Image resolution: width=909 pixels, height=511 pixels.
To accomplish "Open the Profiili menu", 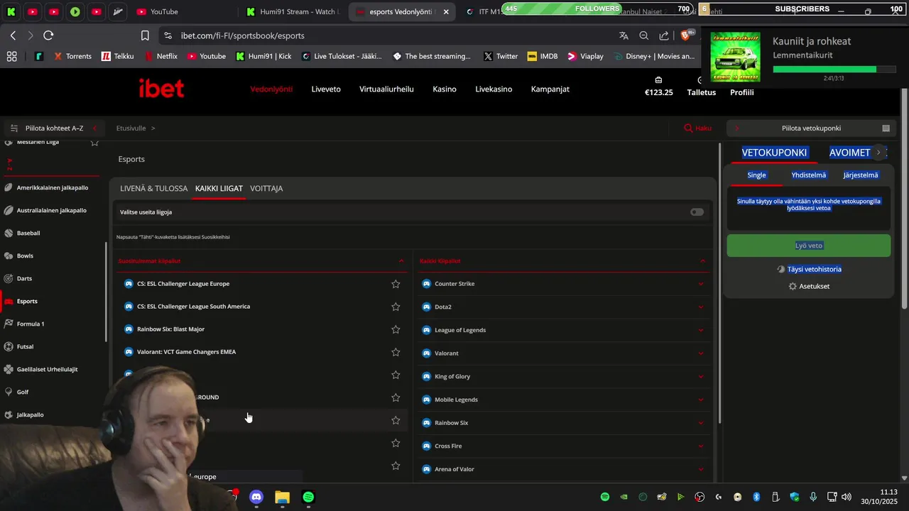I will [742, 92].
